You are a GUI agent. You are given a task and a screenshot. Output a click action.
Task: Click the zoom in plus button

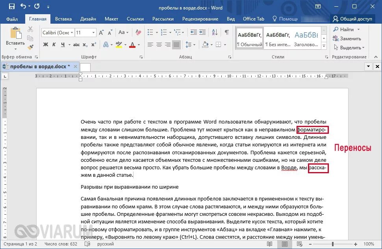coord(356,244)
